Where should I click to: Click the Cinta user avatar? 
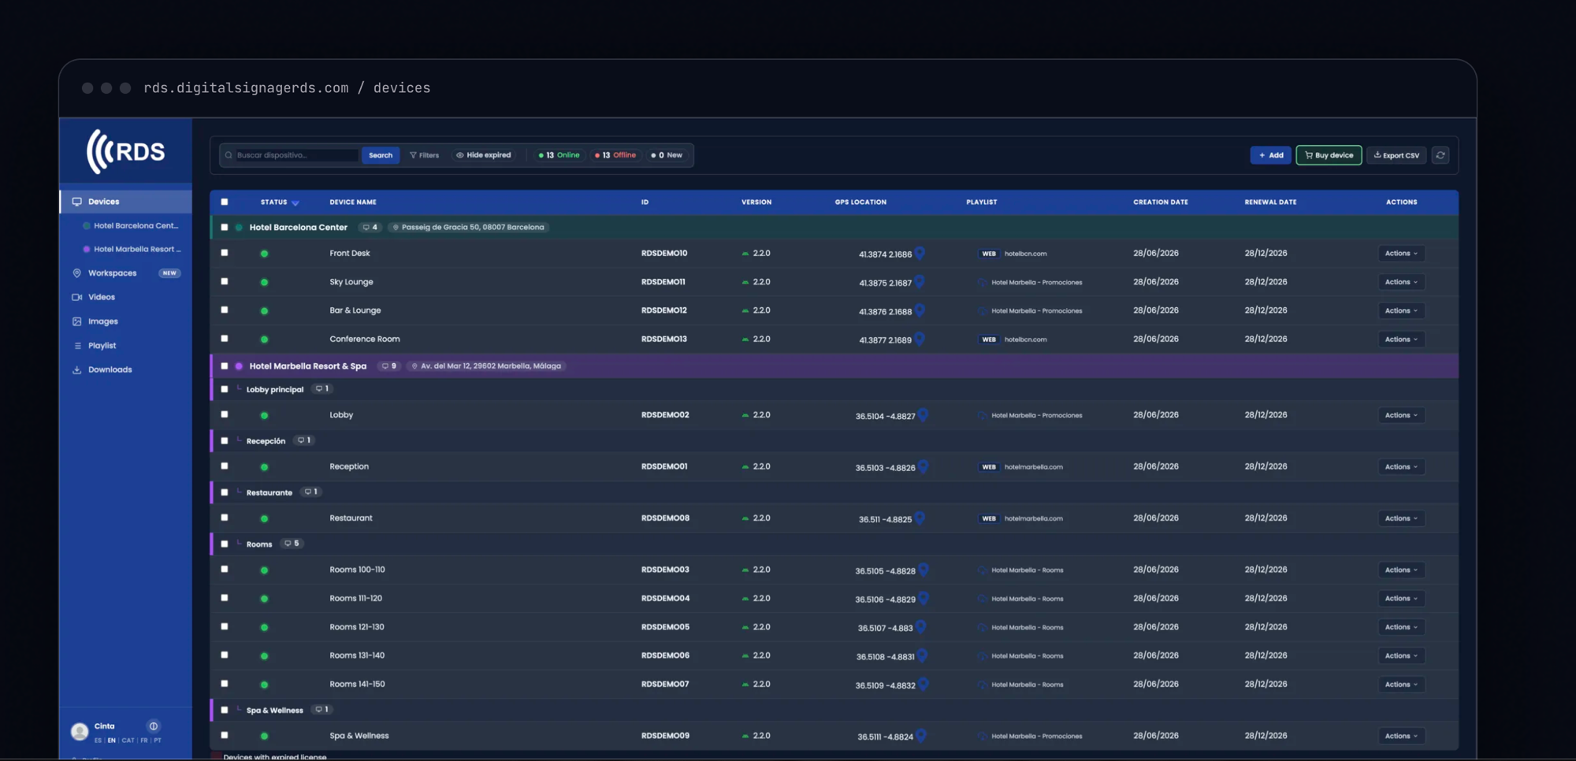click(x=80, y=732)
